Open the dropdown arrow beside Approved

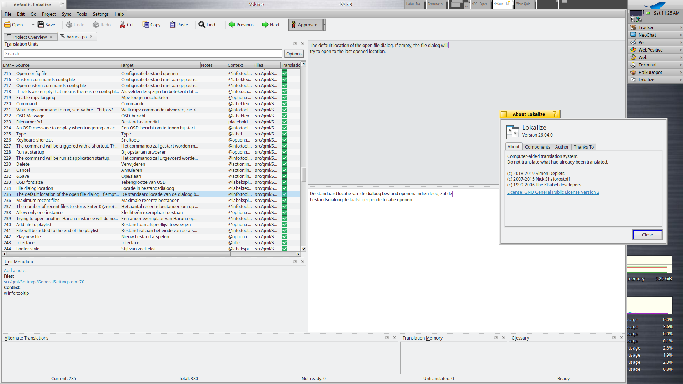[324, 25]
